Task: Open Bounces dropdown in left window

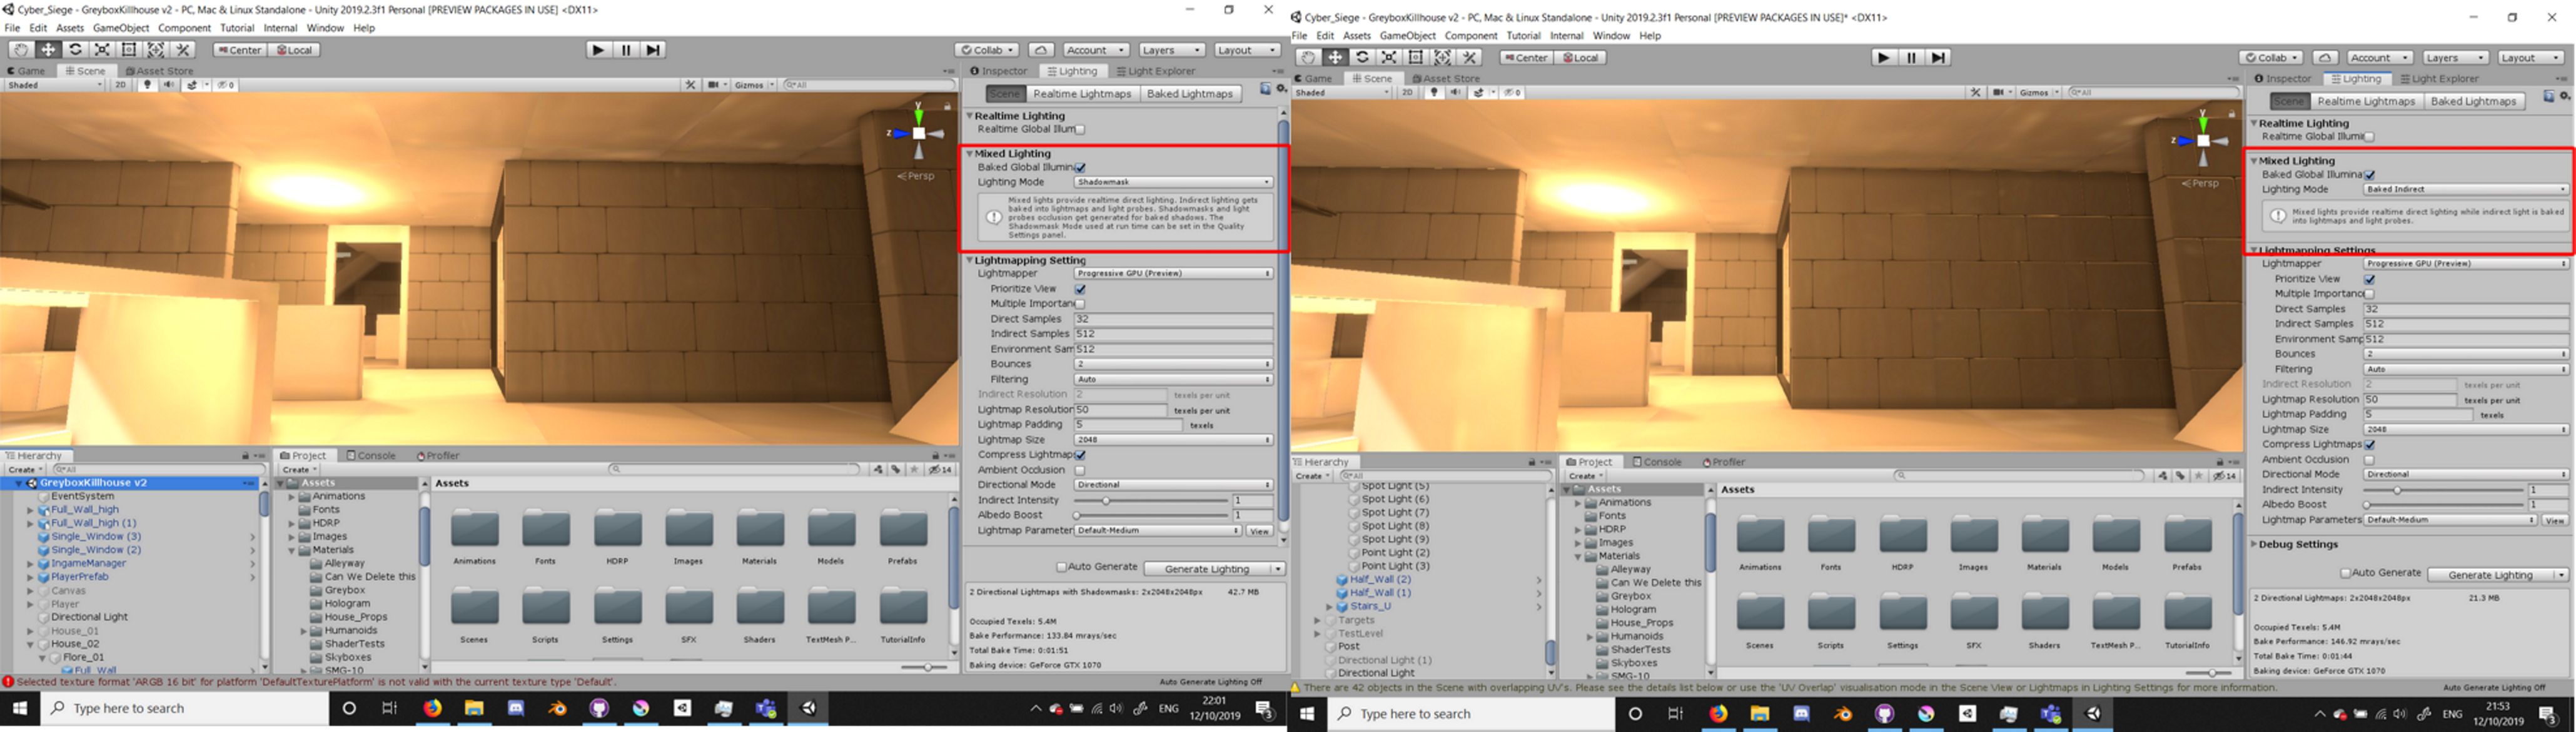Action: (1174, 364)
